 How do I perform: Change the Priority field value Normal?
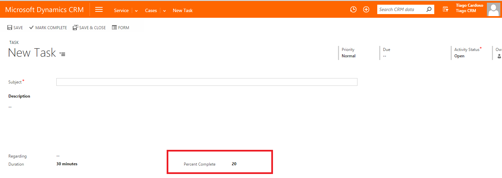coord(348,56)
